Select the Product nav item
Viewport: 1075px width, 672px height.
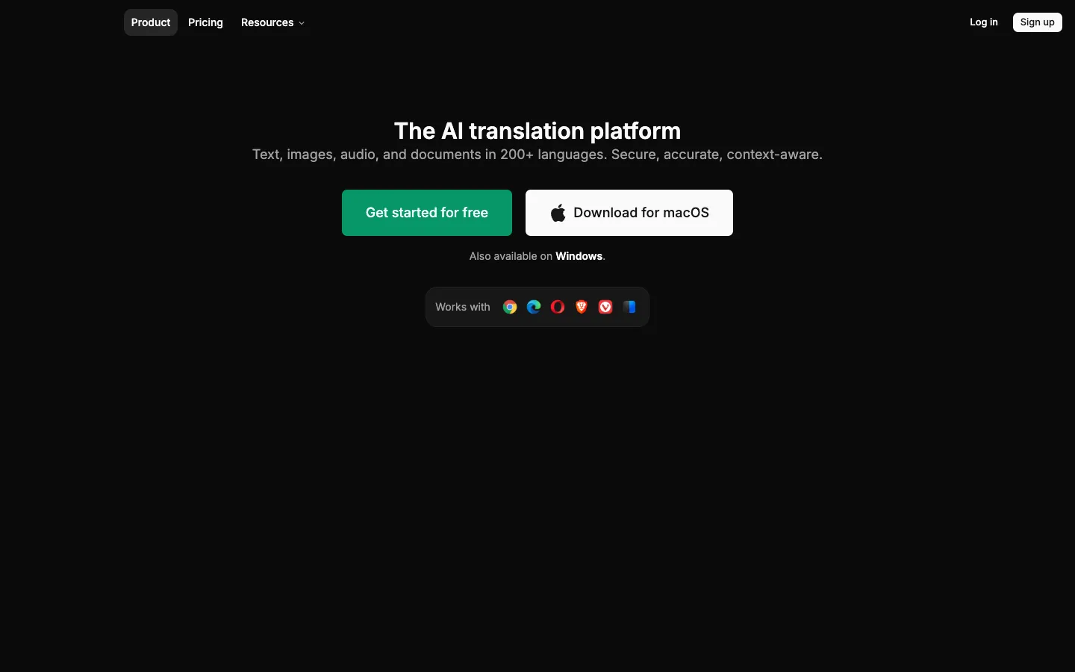tap(151, 22)
